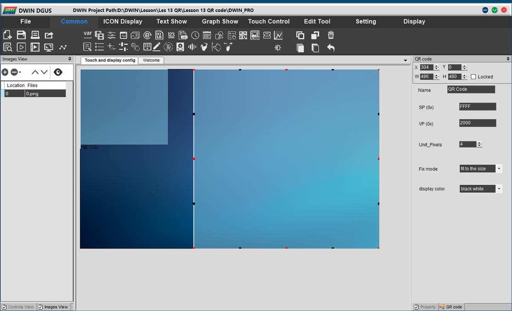Click the polyline graph icon
Viewport: 512px width, 311px height.
[63, 47]
